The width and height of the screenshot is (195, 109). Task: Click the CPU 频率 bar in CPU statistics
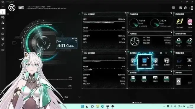coord(104,22)
